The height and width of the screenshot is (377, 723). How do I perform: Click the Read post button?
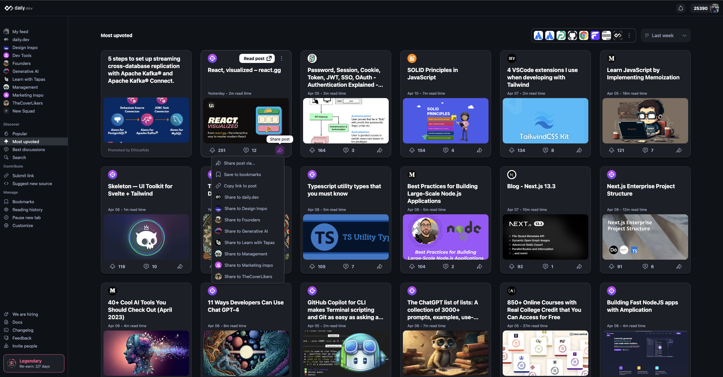point(257,58)
